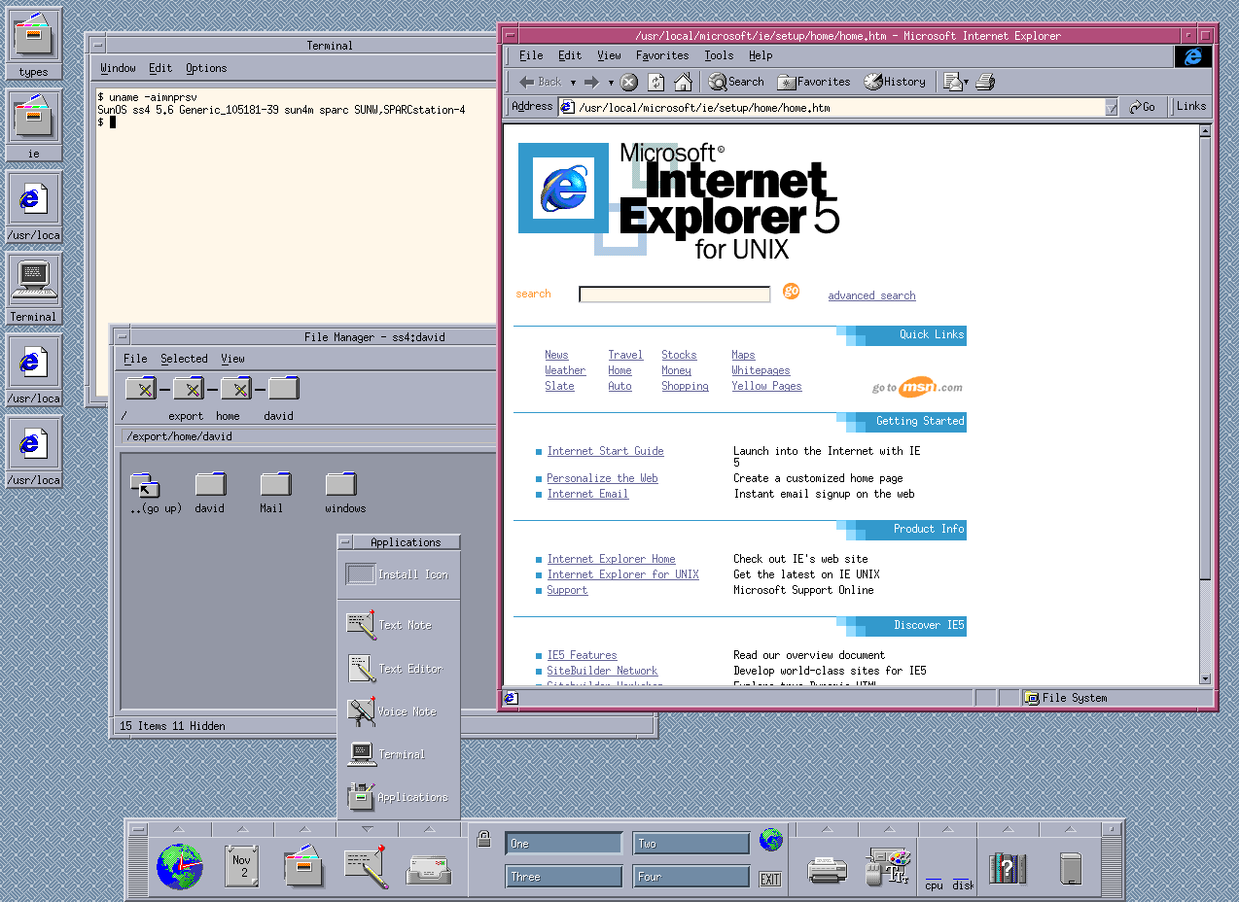Open the Tools menu in Internet Explorer
The height and width of the screenshot is (902, 1239).
pos(719,55)
